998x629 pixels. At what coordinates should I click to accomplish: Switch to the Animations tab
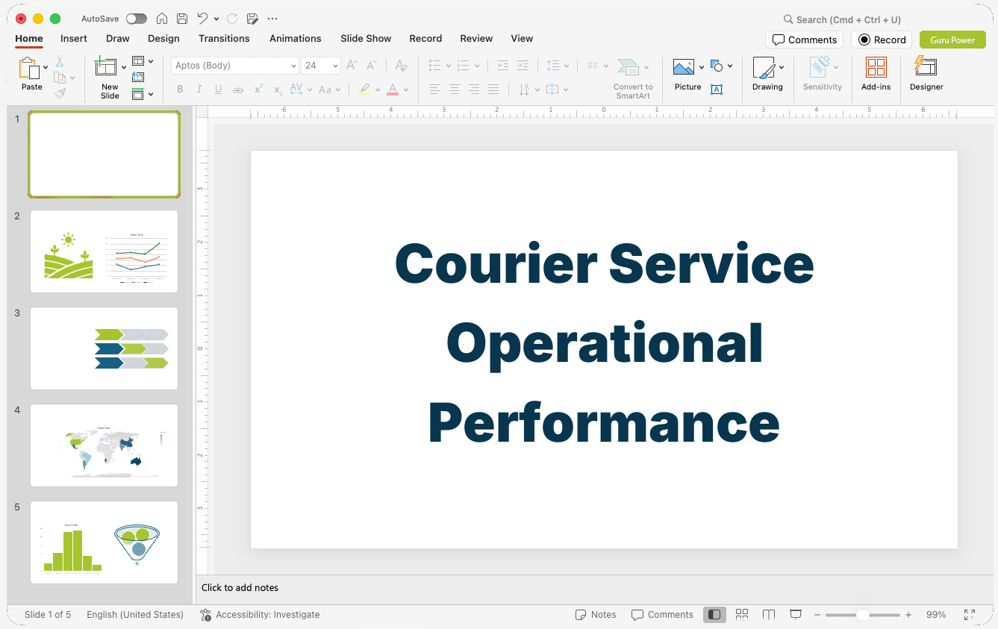click(x=296, y=39)
